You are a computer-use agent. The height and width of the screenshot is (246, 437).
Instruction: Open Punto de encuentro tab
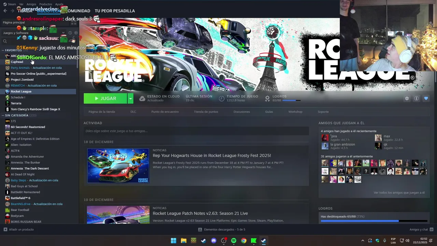165,112
